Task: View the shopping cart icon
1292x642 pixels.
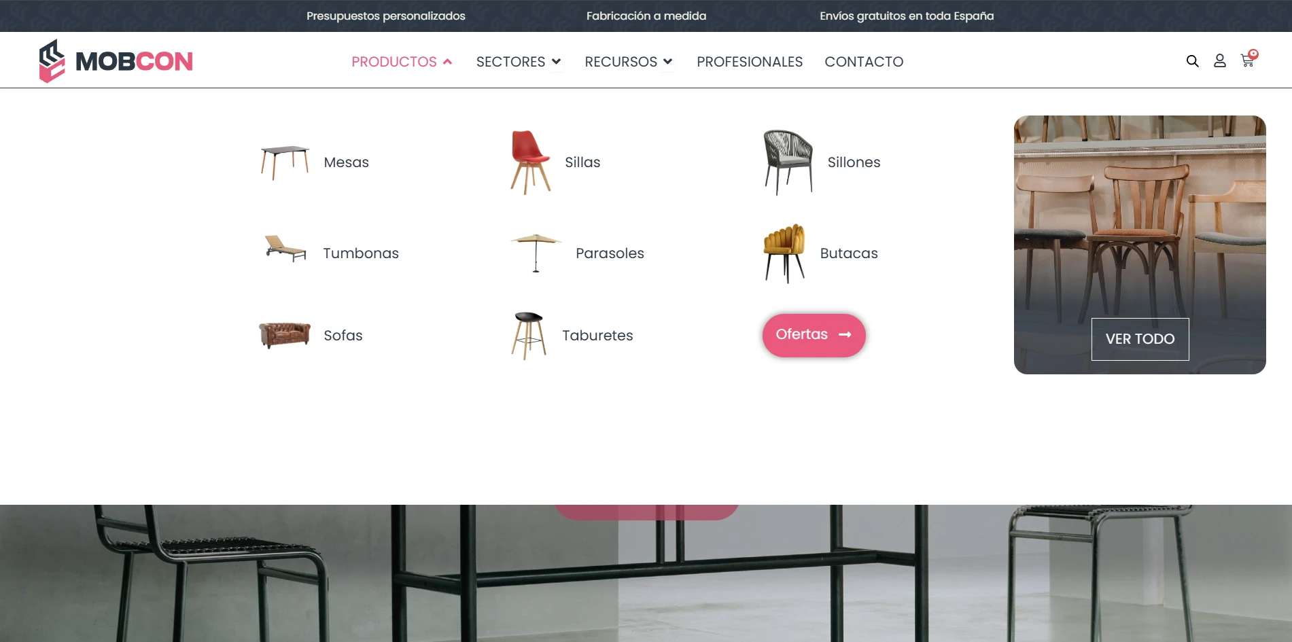Action: click(x=1249, y=59)
